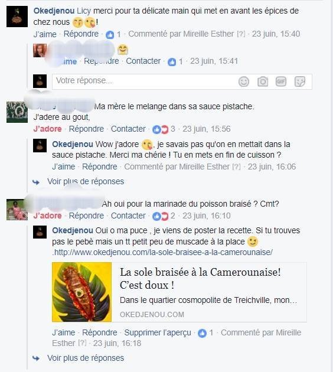View reactions on the poisson braisé comment
The image size is (333, 372).
pyautogui.click(x=164, y=216)
